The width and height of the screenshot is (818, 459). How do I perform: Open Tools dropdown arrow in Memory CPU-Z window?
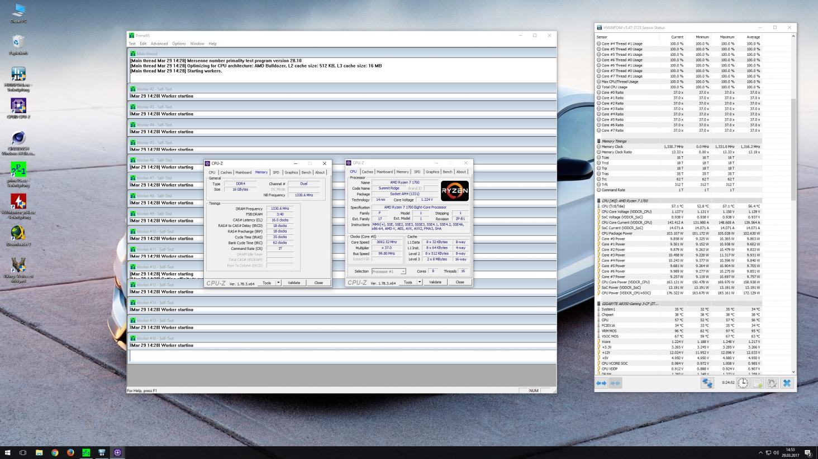point(278,283)
